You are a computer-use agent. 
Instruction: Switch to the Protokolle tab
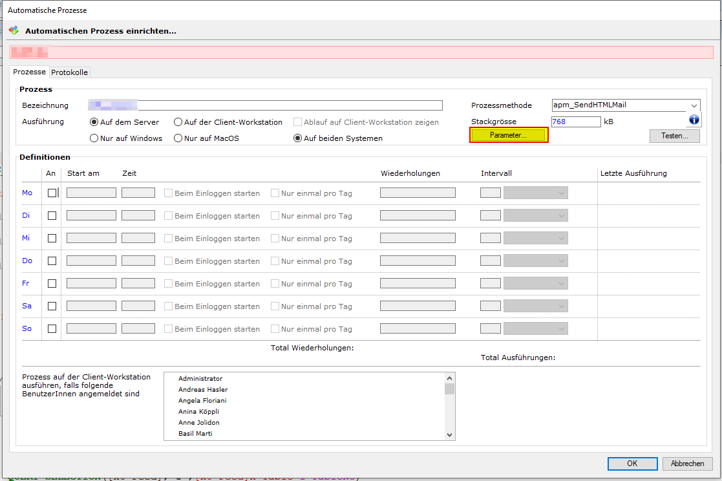click(70, 72)
